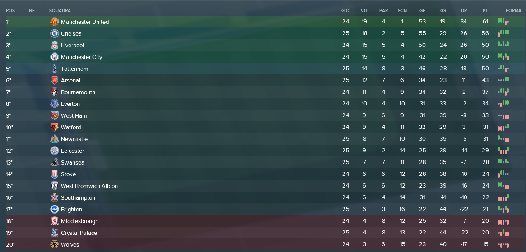Click Chelsea's form indicator bars

tap(503, 33)
